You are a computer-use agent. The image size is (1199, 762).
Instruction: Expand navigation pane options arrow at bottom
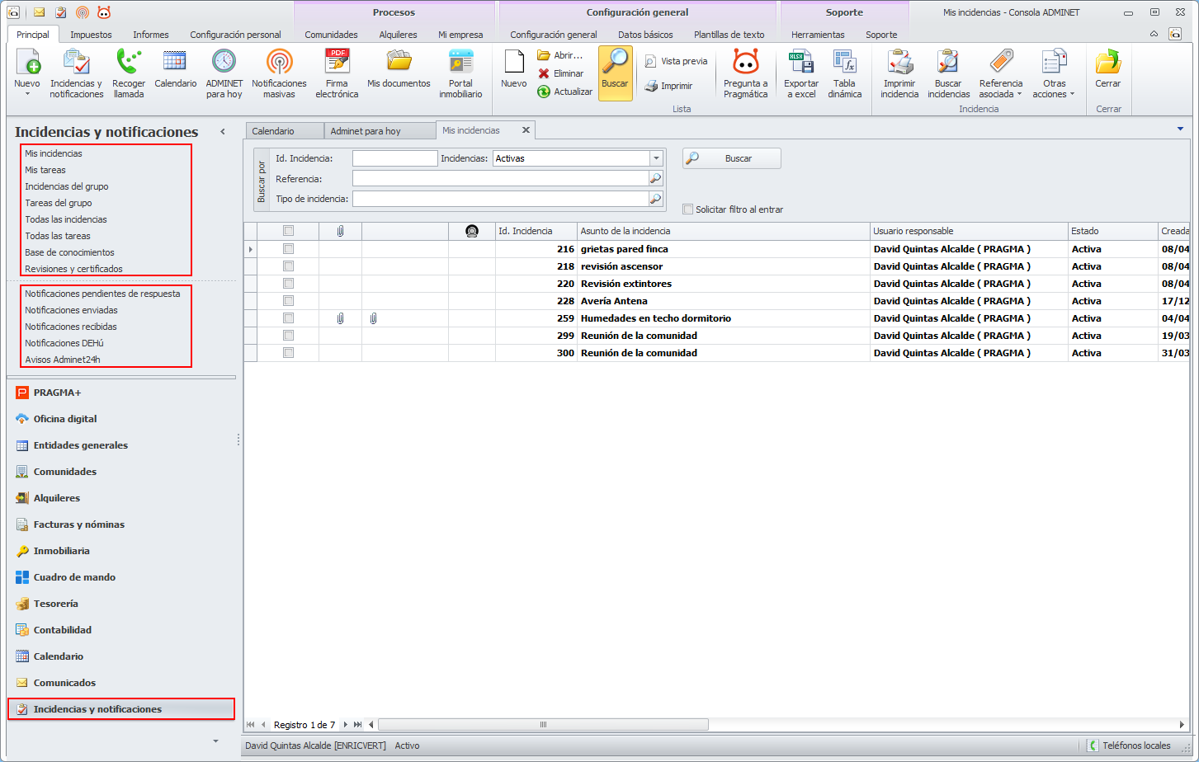216,741
